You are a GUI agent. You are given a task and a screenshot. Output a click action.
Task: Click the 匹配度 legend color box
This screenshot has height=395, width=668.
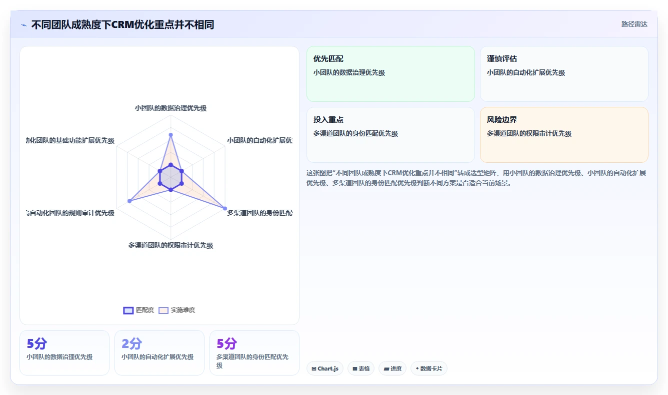click(128, 310)
